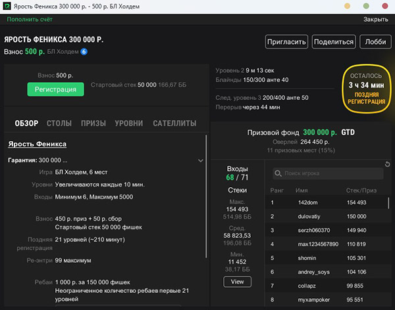This screenshot has width=395, height=310.
Task: Click the average stack 58 823,53 value
Action: point(237,236)
